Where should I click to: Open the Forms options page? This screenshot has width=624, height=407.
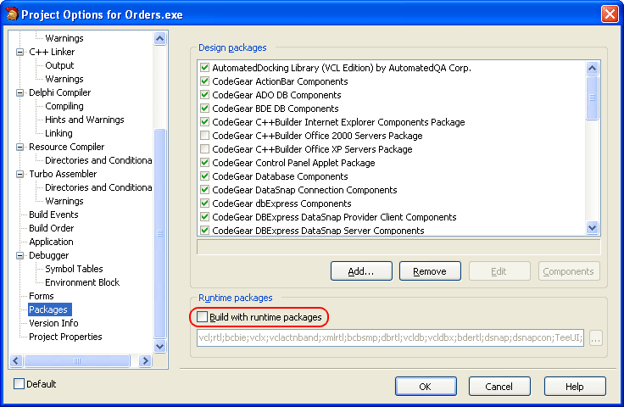click(42, 296)
